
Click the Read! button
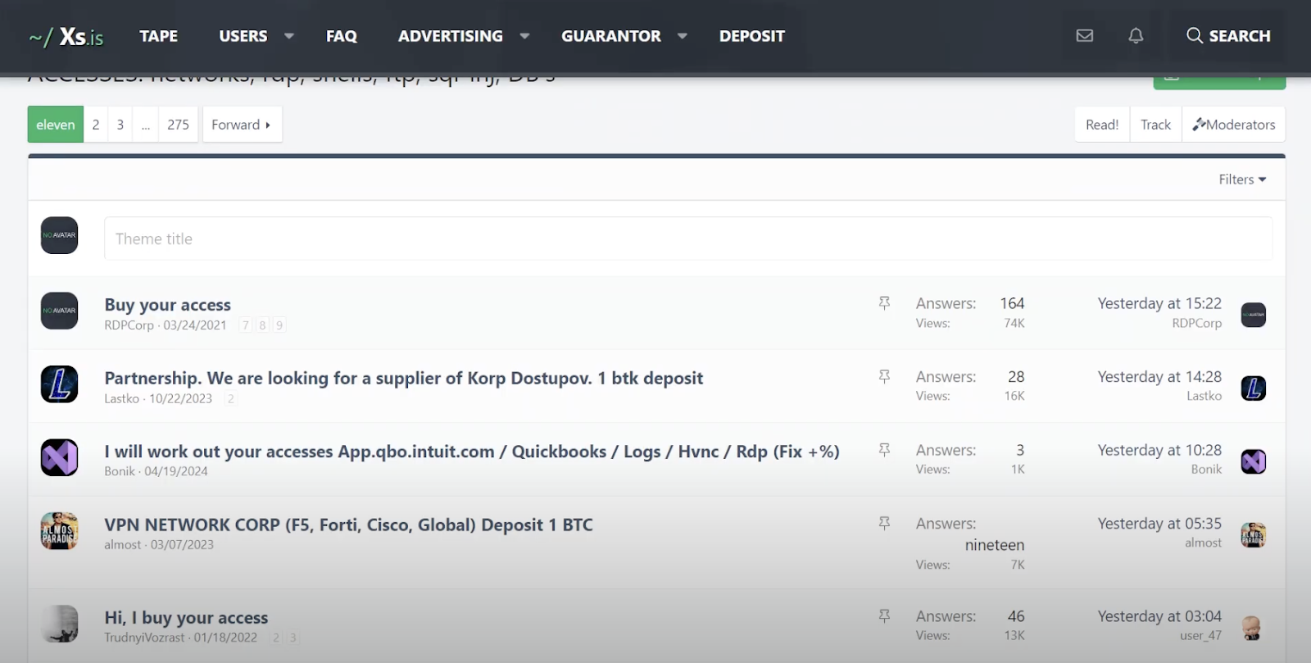1102,125
